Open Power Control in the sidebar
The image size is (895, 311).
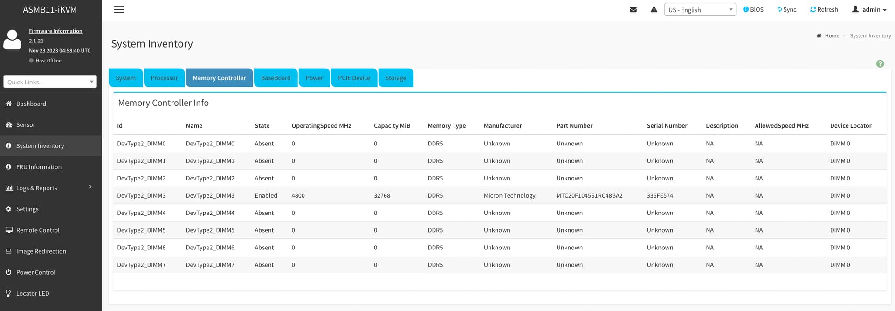pyautogui.click(x=35, y=272)
